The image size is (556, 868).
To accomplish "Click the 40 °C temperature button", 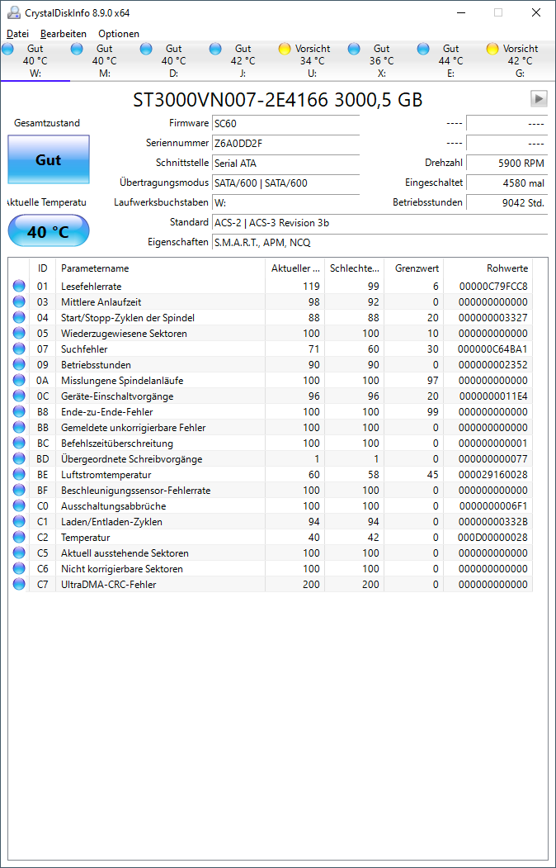I will 49,230.
